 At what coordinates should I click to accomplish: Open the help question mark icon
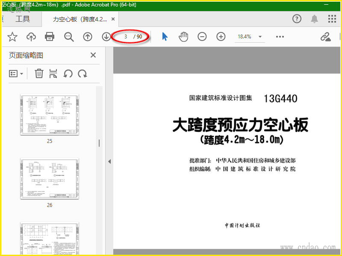[297, 19]
